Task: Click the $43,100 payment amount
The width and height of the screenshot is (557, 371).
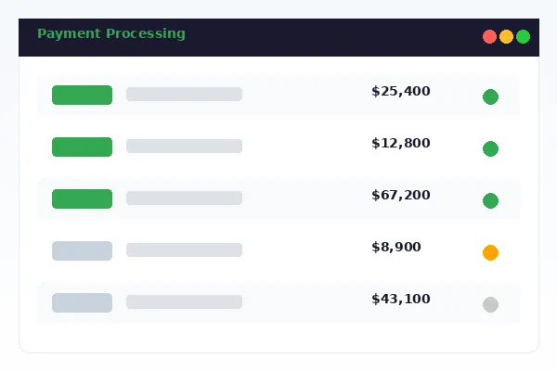Action: (400, 300)
